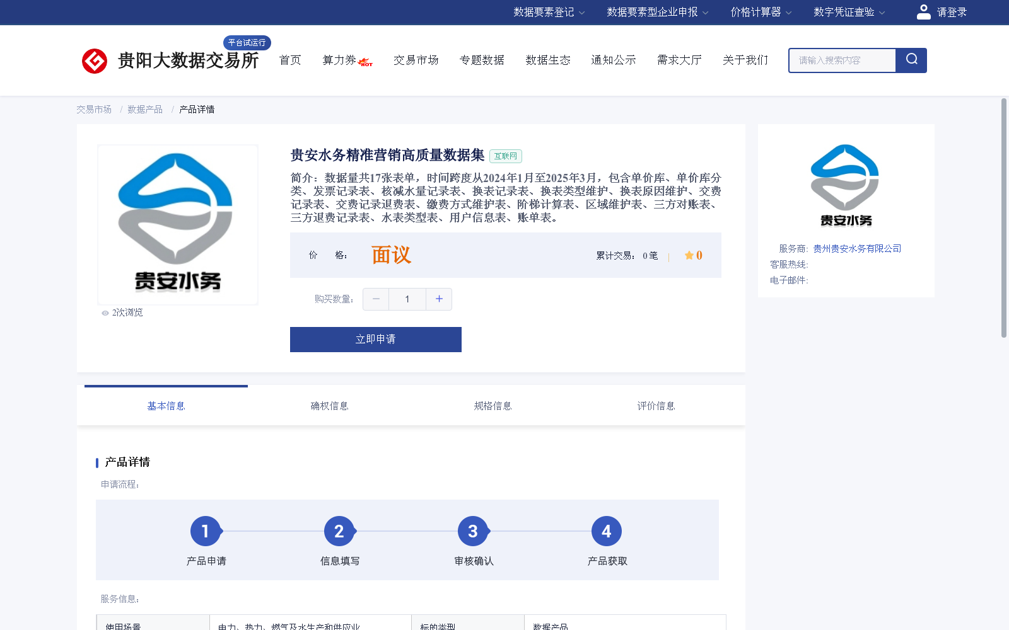
Task: Click the 平台试运行 badge
Action: [x=247, y=43]
